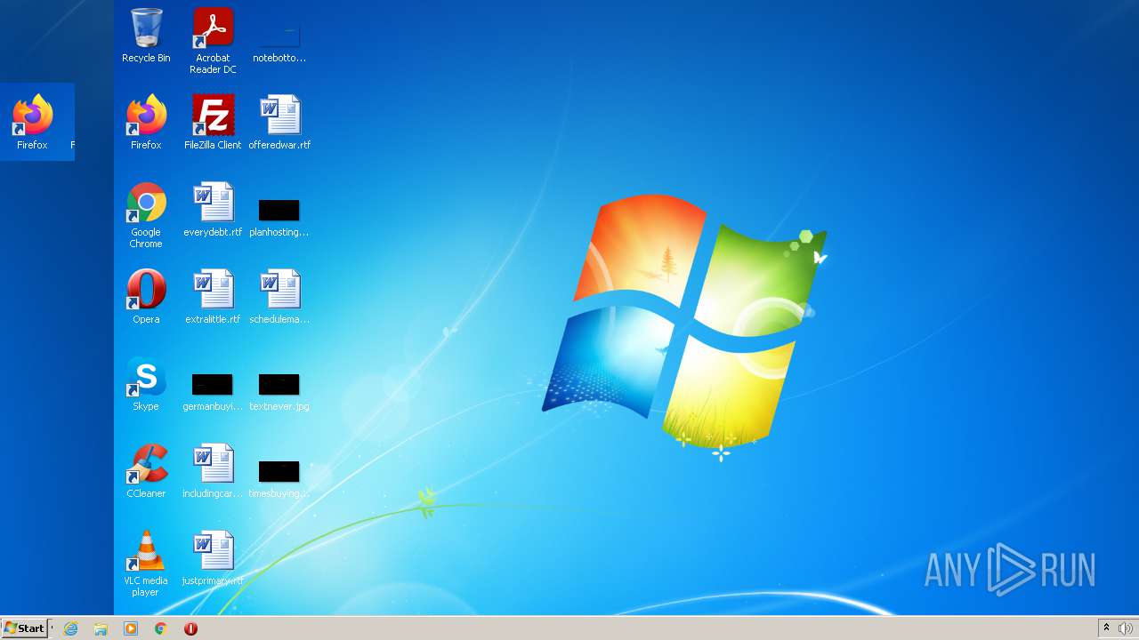Launch Chrome from the taskbar
1139x640 pixels.
click(160, 628)
